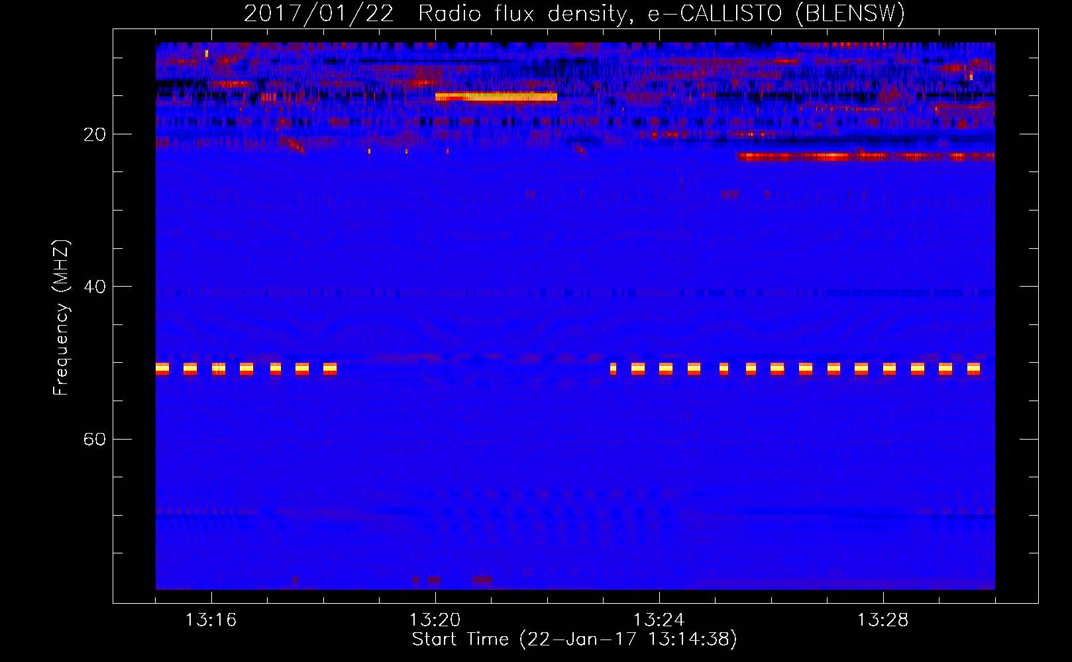Click the bright yellow emission bar near 13:21
The height and width of the screenshot is (662, 1072).
[x=496, y=97]
